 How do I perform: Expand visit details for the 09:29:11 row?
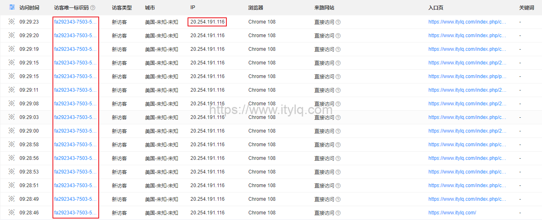pos(12,90)
